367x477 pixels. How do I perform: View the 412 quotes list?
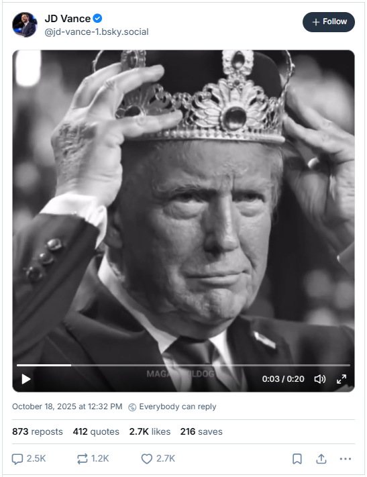point(96,431)
